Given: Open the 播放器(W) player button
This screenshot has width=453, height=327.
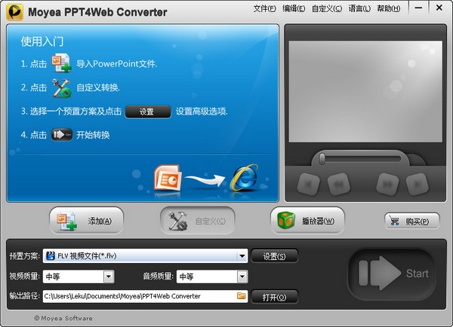Looking at the screenshot, I should tap(308, 221).
